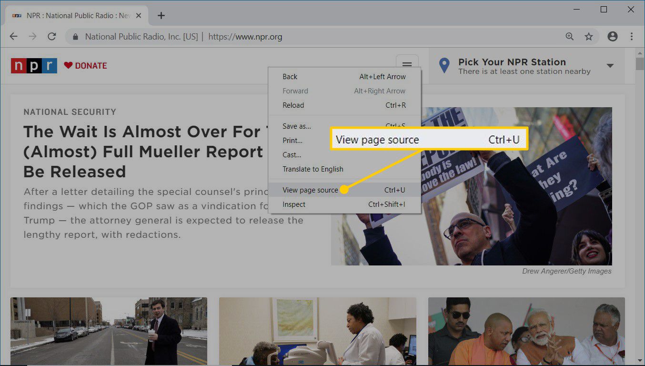Expand the Pick Your NPR Station dropdown

coord(610,66)
